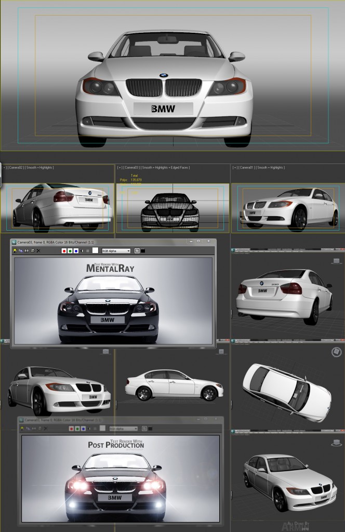This screenshot has height=532, width=345.
Task: Select the Camera01 front-angle car viewport
Action: (288, 208)
